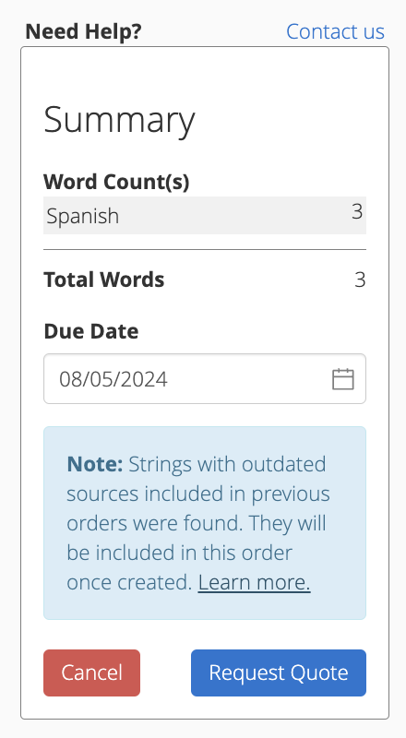Viewport: 406px width, 738px height.
Task: Click the outdated sources note message
Action: (198, 523)
